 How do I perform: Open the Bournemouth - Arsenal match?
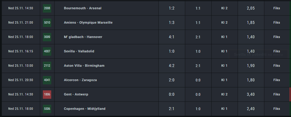click(x=83, y=8)
